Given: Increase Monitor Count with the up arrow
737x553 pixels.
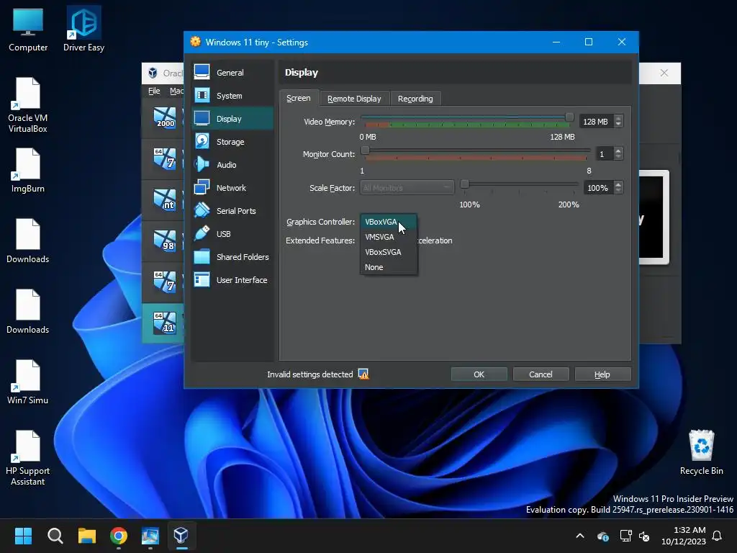Looking at the screenshot, I should [x=618, y=151].
